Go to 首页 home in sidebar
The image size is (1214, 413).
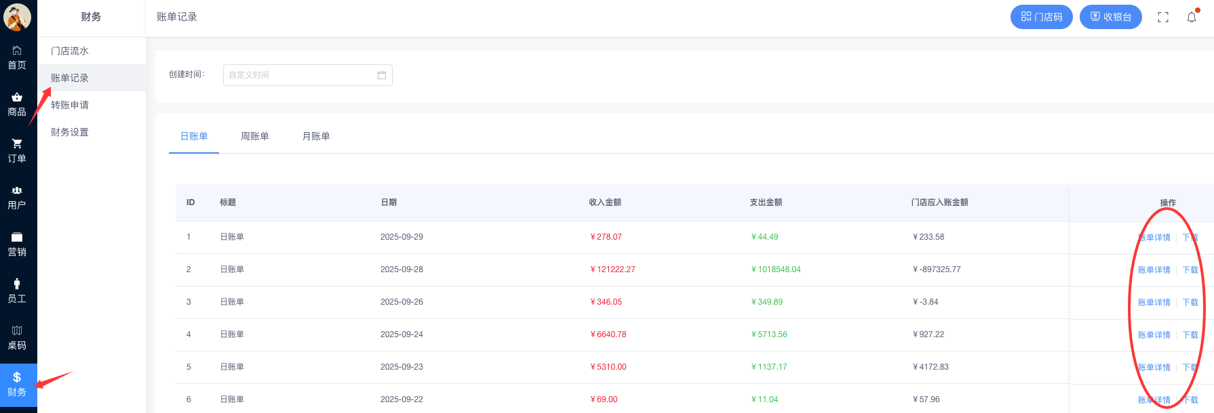click(x=17, y=58)
